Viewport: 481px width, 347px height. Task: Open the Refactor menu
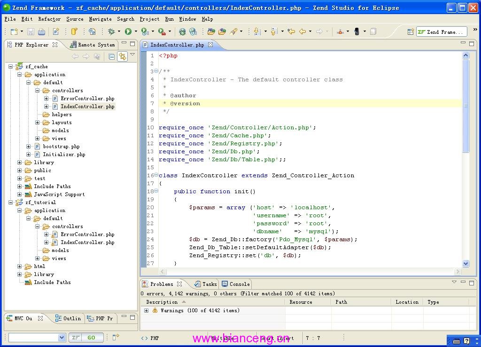click(49, 19)
